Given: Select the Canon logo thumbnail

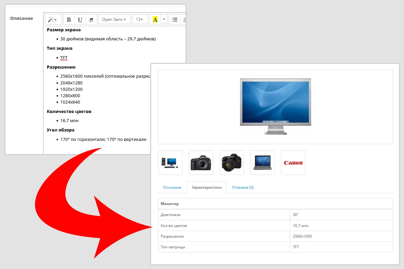Looking at the screenshot, I should [293, 163].
